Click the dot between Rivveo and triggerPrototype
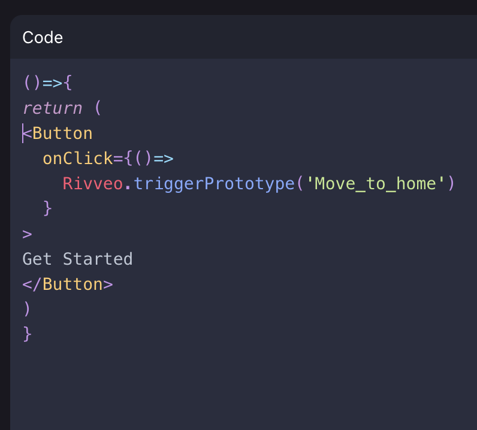 click(128, 183)
